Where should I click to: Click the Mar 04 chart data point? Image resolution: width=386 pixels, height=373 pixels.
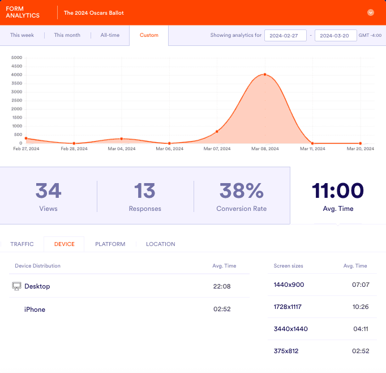122,138
